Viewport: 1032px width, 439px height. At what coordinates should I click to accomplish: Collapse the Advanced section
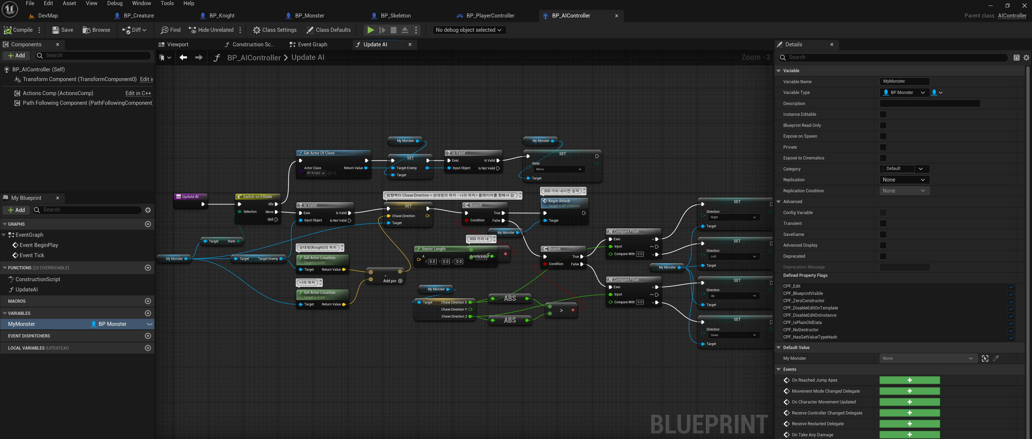pyautogui.click(x=779, y=202)
